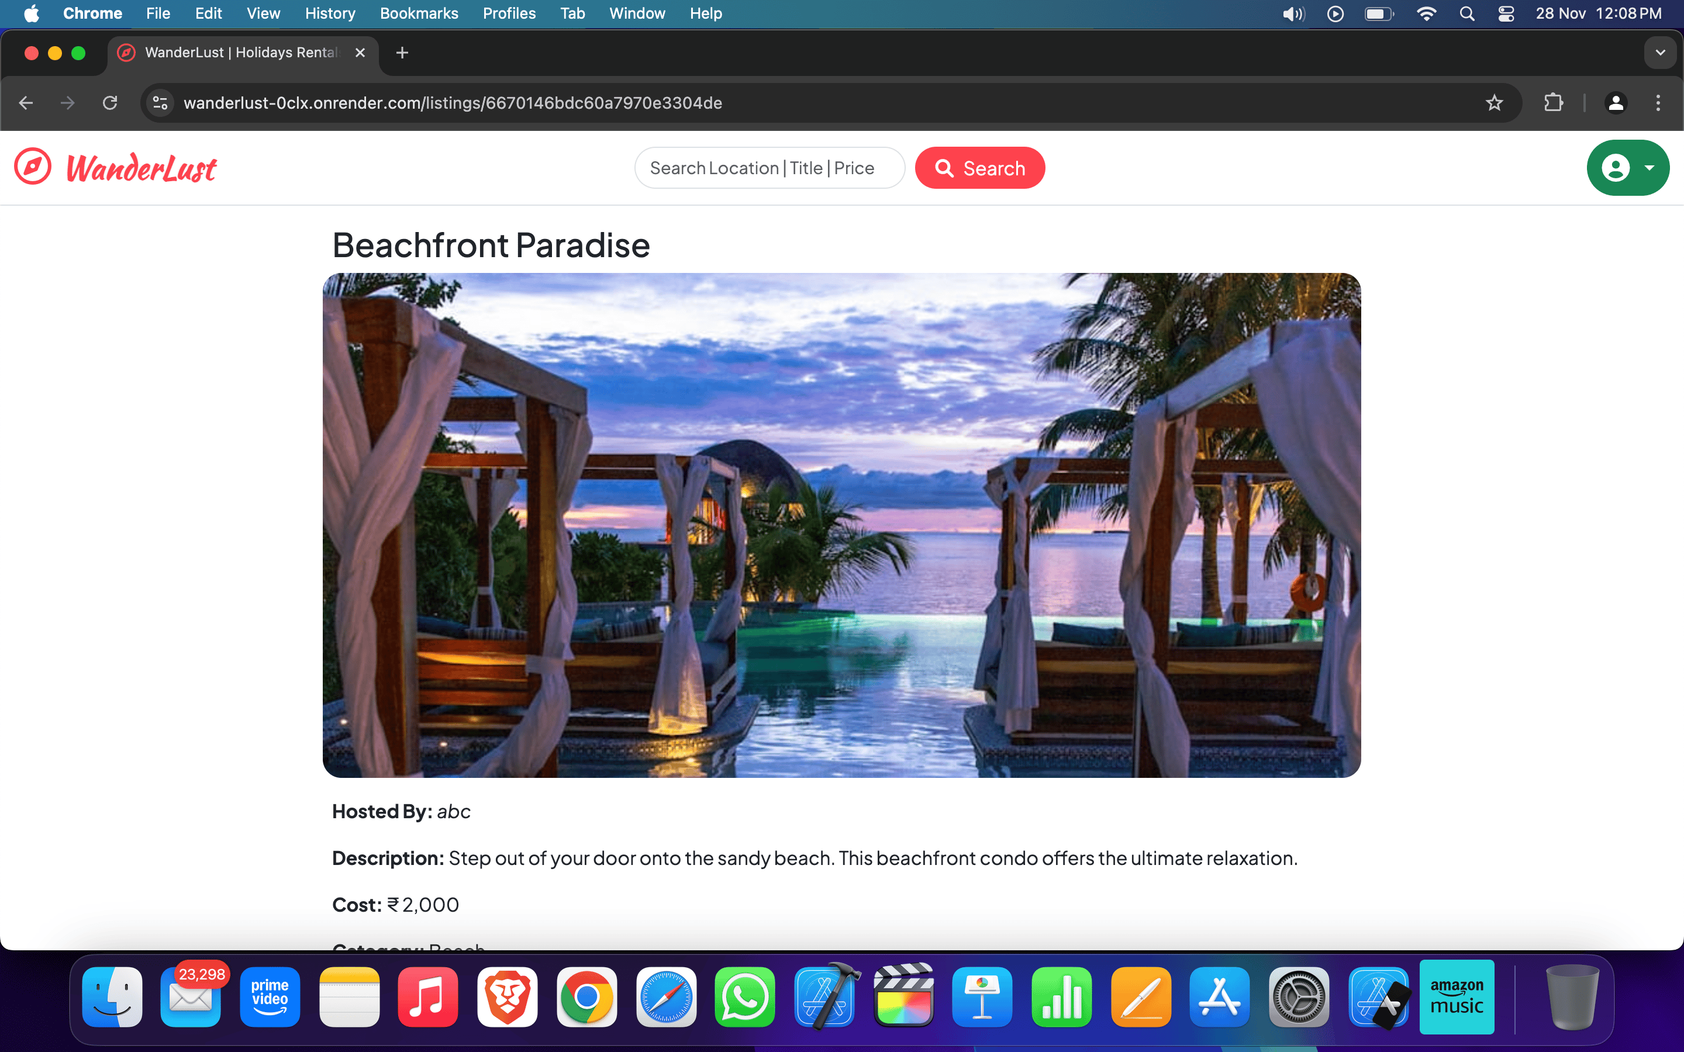Bookmark this page with star icon

(1494, 103)
